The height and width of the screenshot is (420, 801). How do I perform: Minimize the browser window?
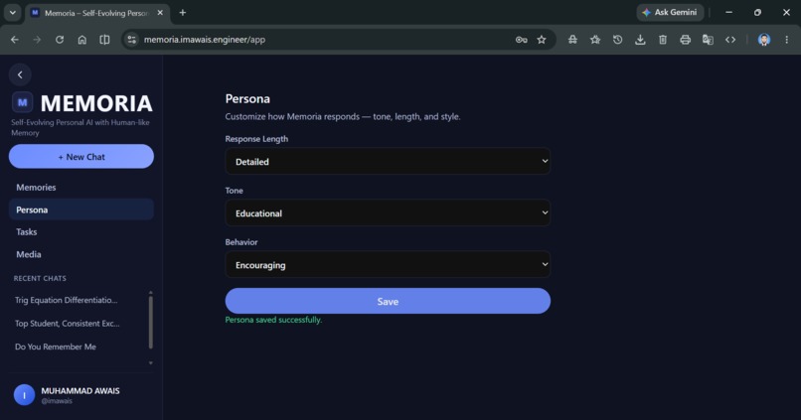pyautogui.click(x=729, y=12)
